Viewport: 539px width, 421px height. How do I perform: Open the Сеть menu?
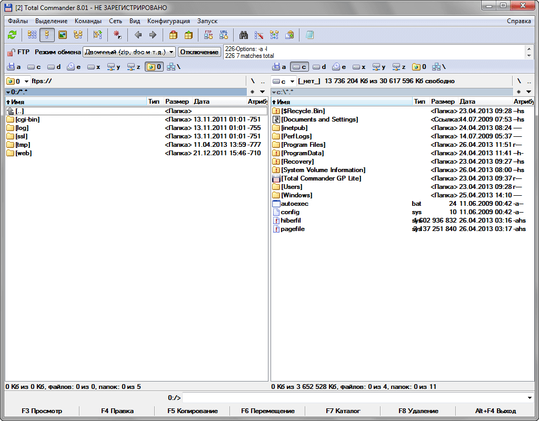point(115,21)
